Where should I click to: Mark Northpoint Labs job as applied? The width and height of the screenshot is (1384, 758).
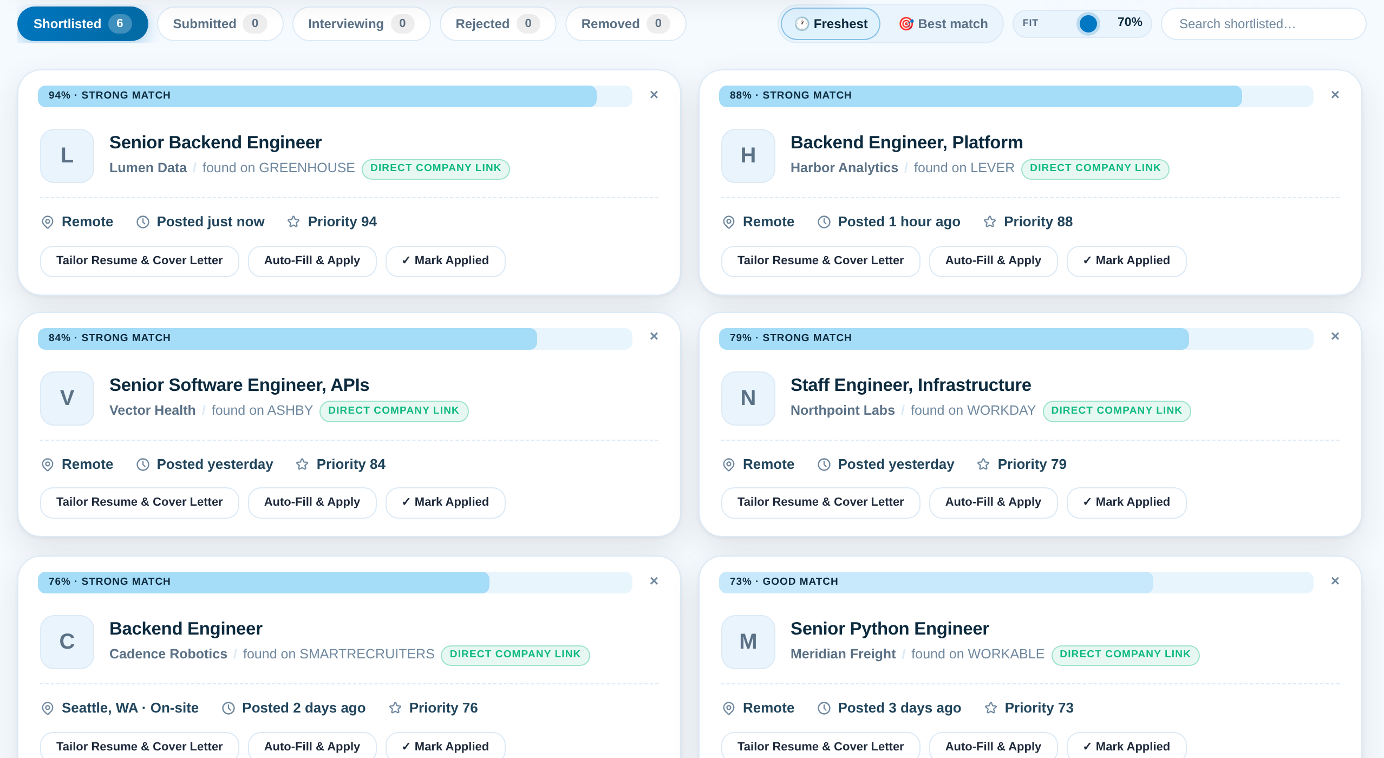point(1126,502)
